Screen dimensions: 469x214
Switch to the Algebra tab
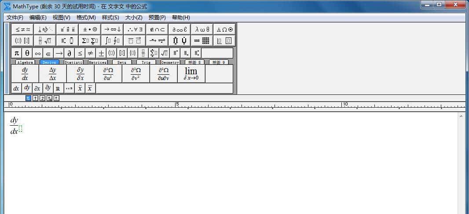[x=25, y=62]
